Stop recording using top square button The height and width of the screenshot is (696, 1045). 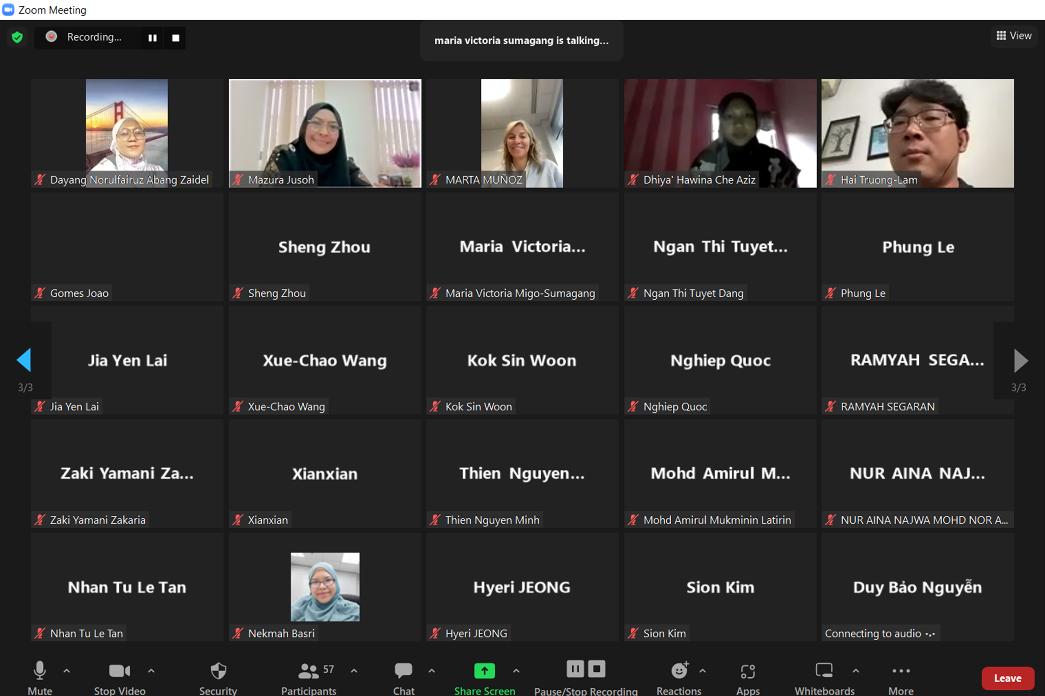point(175,38)
